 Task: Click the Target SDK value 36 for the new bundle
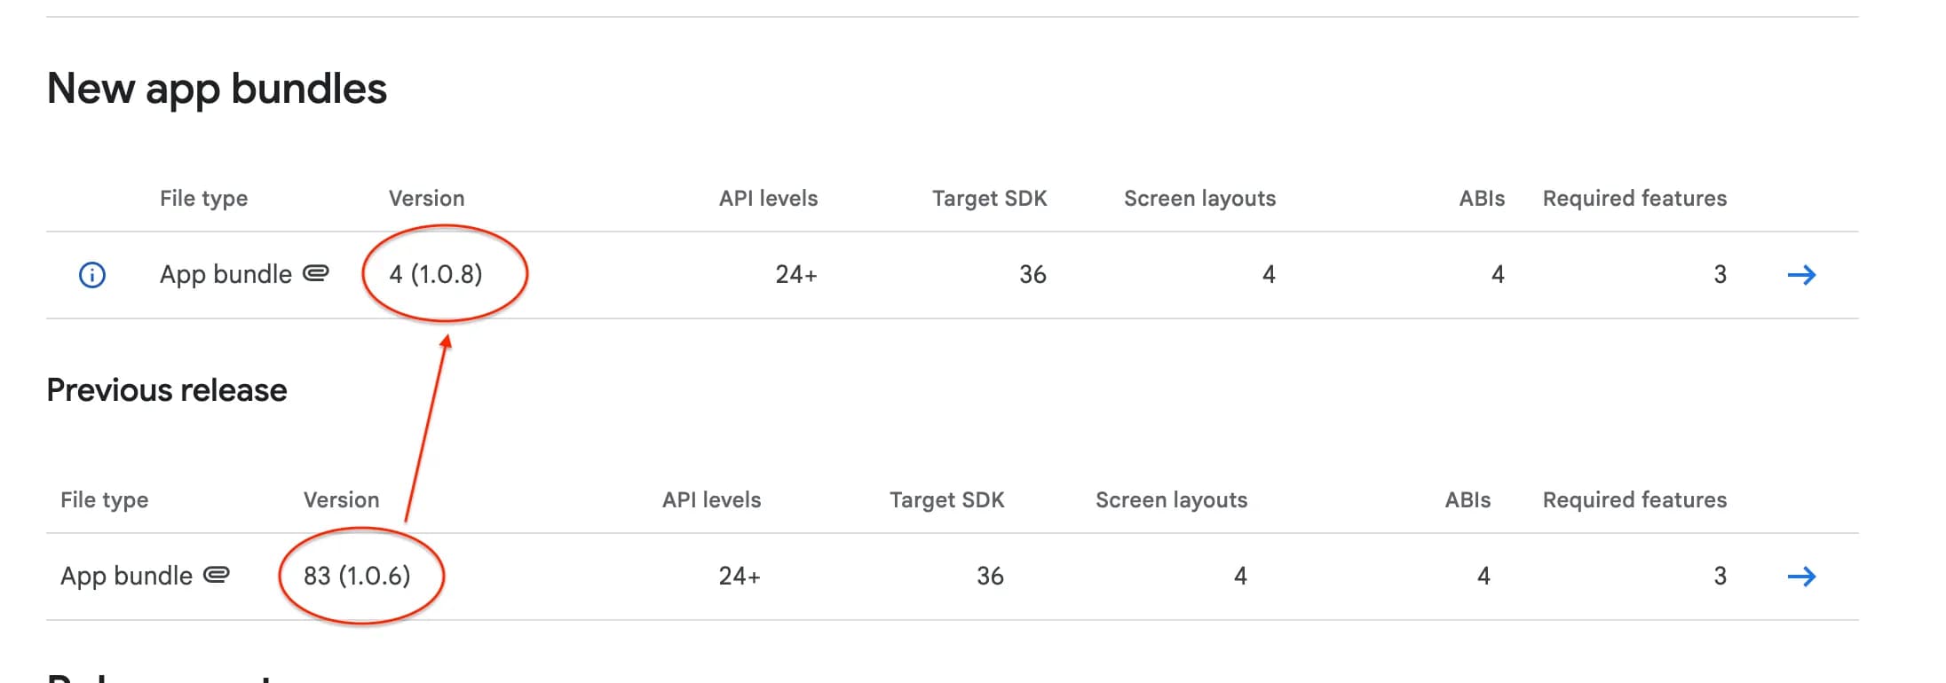1032,274
